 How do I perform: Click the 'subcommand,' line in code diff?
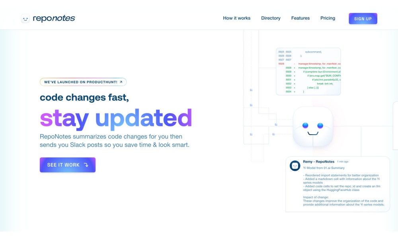coord(313,52)
